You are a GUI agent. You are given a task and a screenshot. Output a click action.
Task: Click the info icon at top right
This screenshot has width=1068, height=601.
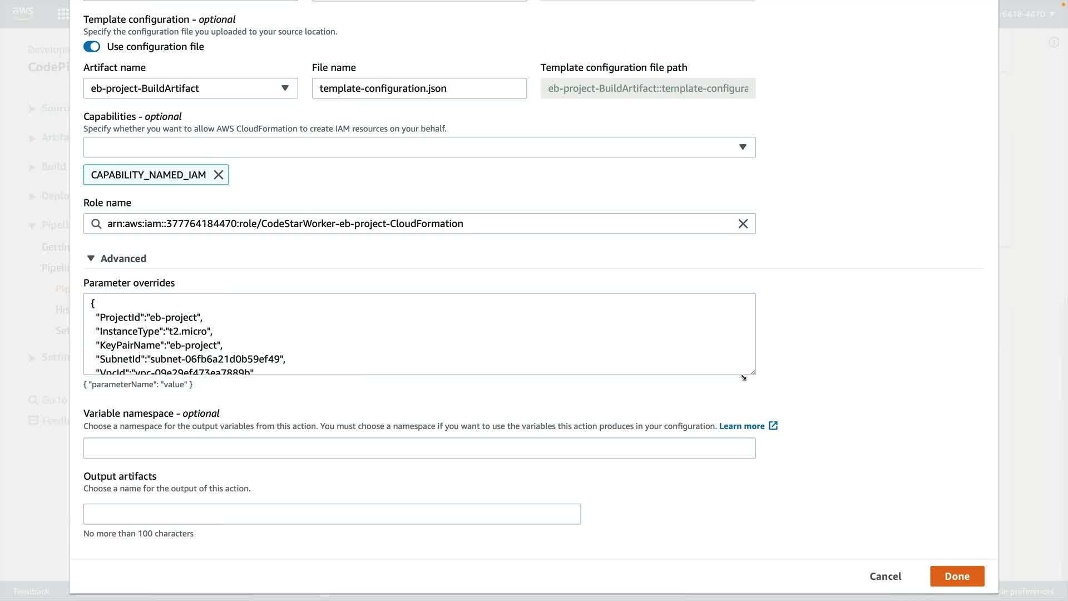pos(1054,43)
